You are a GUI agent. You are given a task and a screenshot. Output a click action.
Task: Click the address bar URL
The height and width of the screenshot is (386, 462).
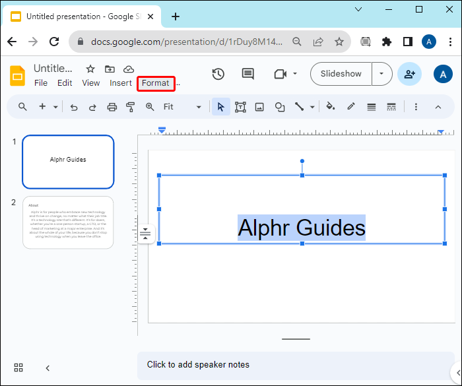point(186,42)
